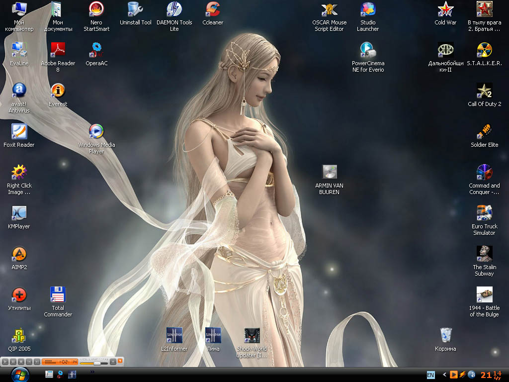
Task: Launch Total Commander icon
Action: 58,302
